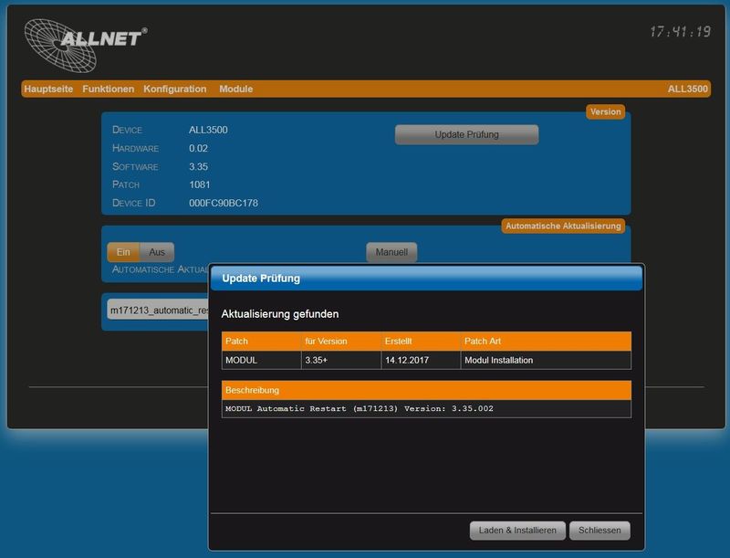Open the Module menu
730x558 pixels.
[236, 89]
